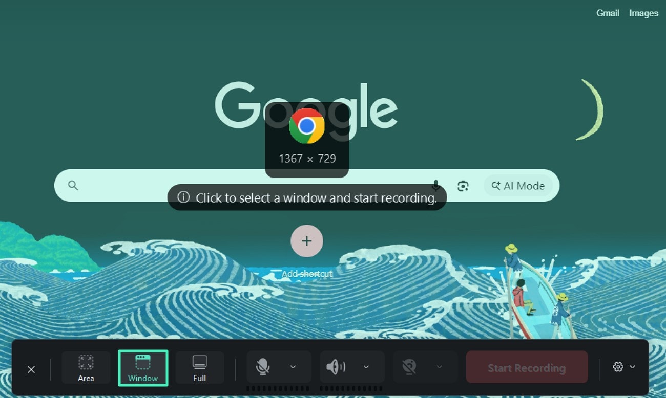
Task: Toggle system audio speaker icon
Action: click(x=336, y=366)
